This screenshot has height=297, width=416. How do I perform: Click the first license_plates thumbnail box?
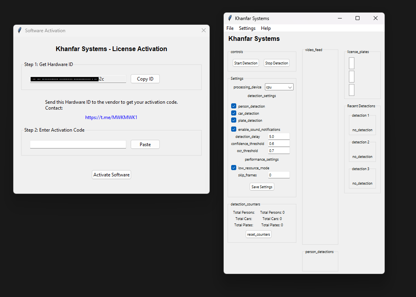point(352,63)
